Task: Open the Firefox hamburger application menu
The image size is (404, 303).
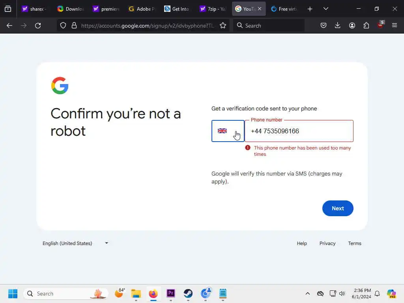Action: pos(395,25)
